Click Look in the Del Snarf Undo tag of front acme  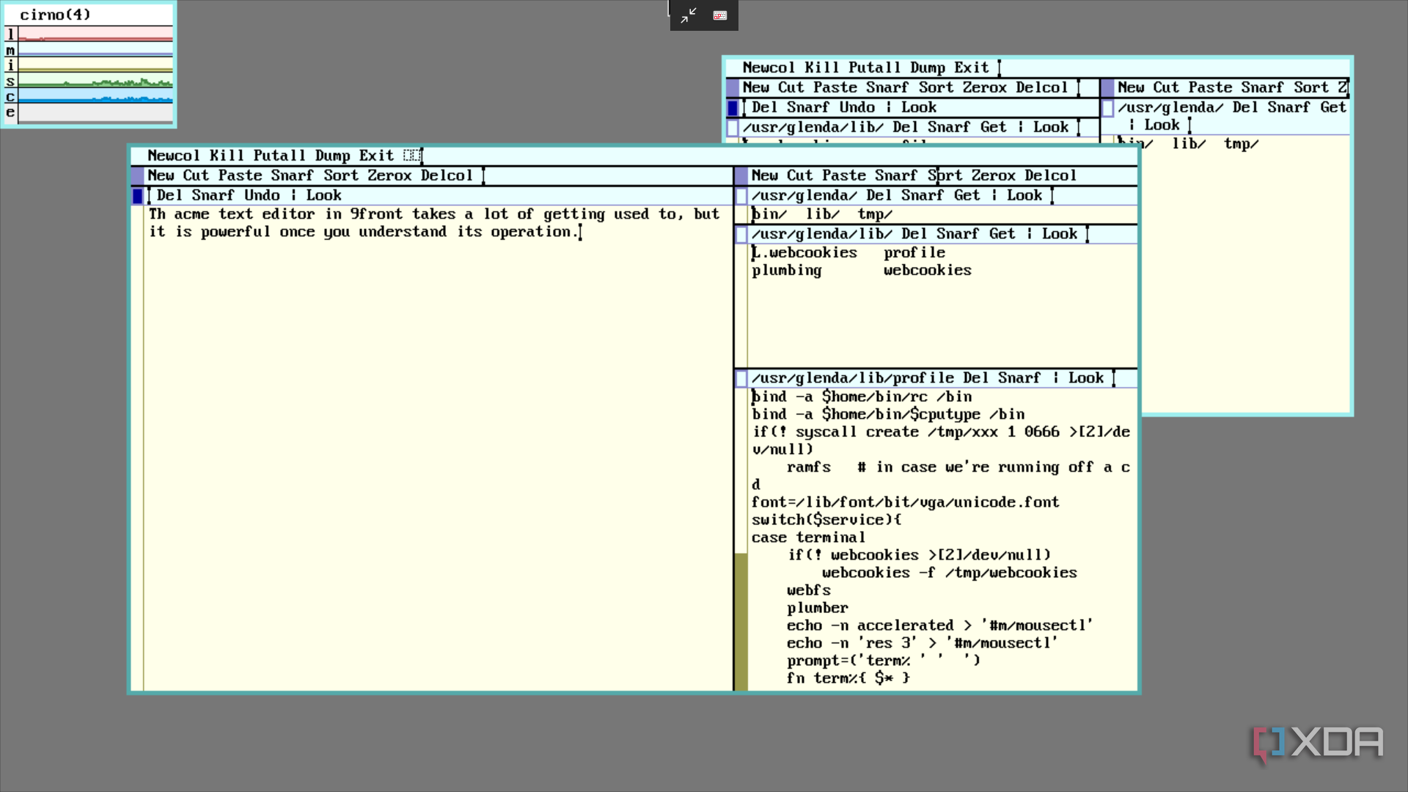tap(323, 195)
